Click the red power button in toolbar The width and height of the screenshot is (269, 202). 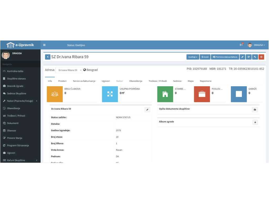[261, 57]
